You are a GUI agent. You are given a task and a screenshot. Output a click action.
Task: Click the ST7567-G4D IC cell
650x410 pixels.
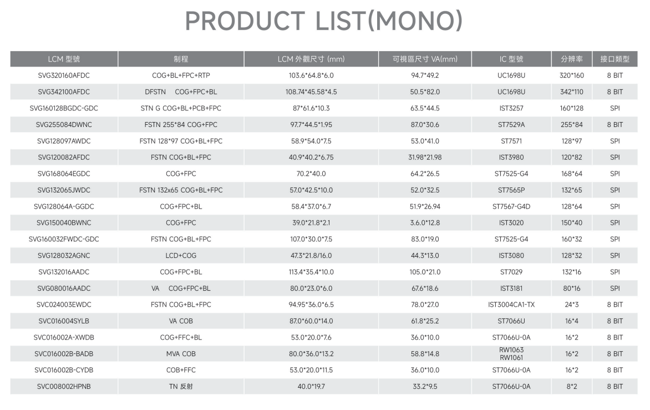click(511, 206)
